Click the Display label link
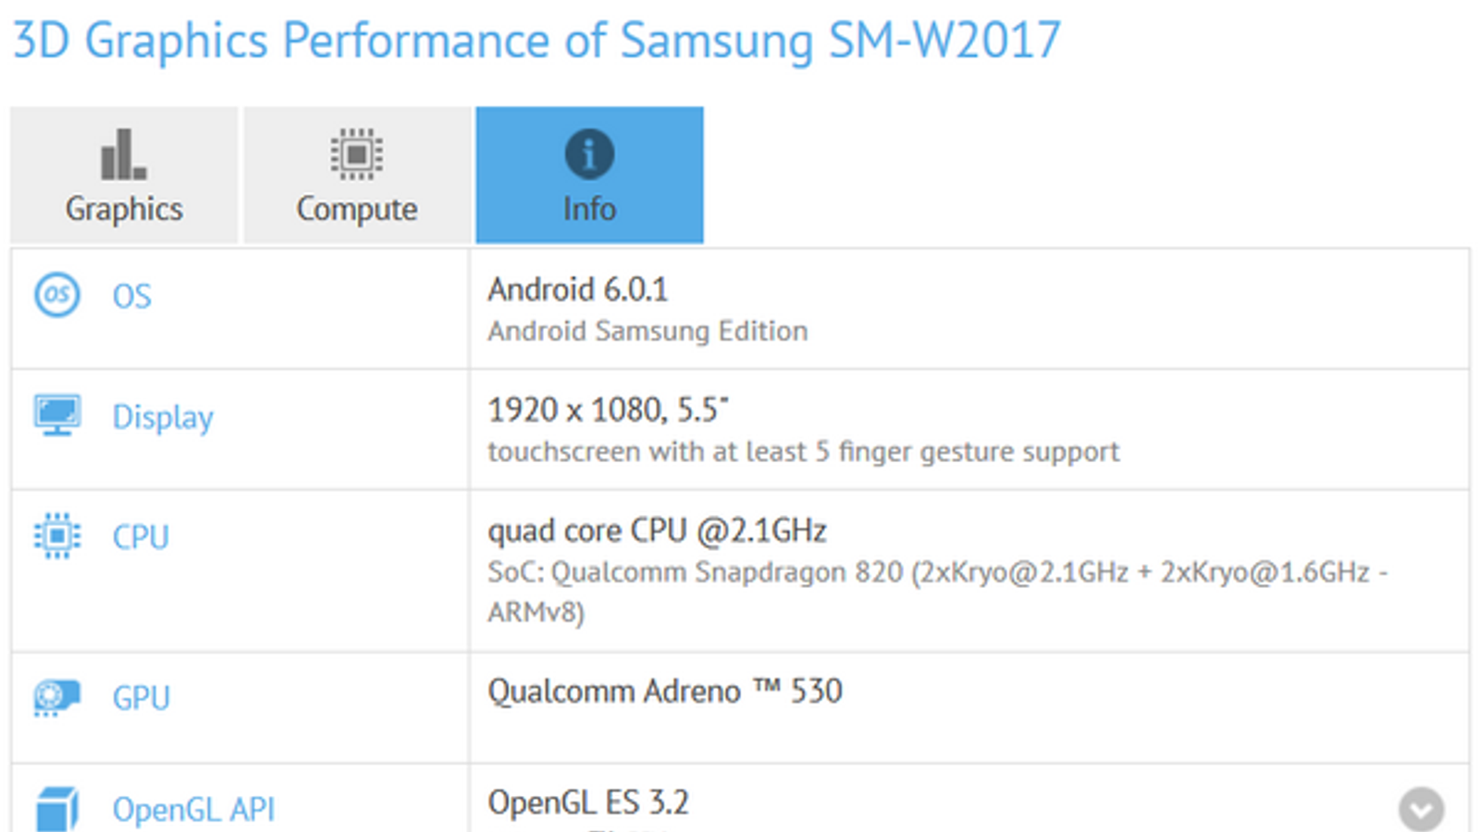 coord(163,417)
